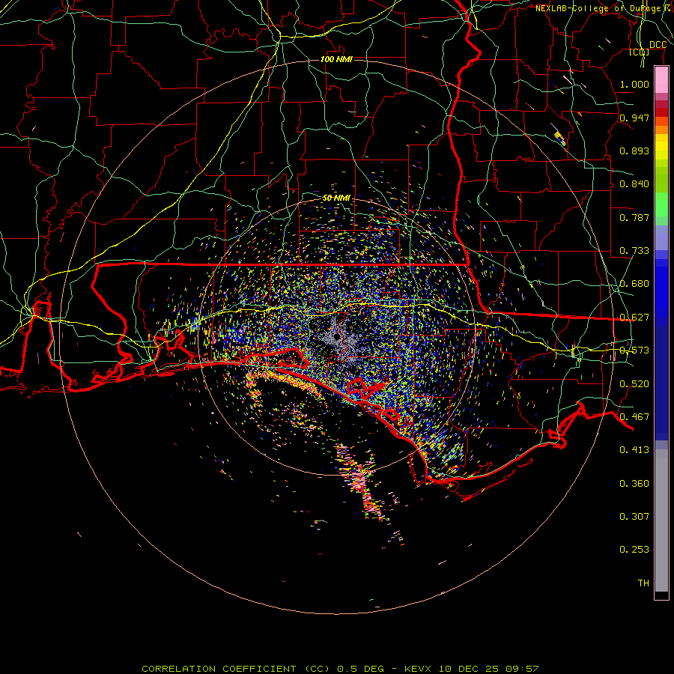Select the 0.893 scale value
Screen dimensions: 674x674
634,151
